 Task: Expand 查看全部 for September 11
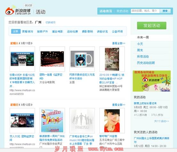click(x=119, y=43)
